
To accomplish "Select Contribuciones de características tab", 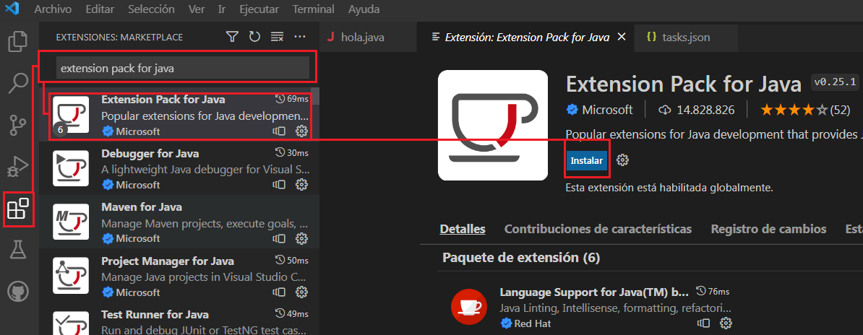I will (598, 229).
